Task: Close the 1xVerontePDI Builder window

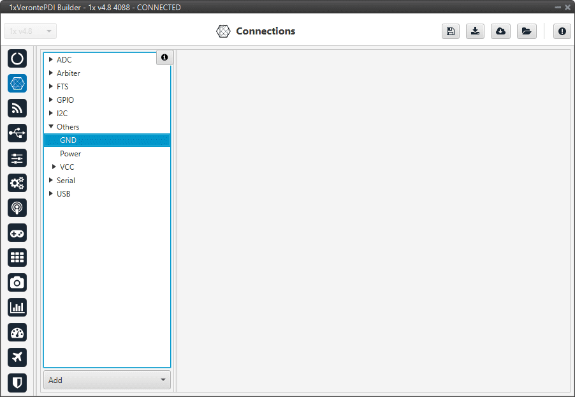Action: tap(567, 8)
